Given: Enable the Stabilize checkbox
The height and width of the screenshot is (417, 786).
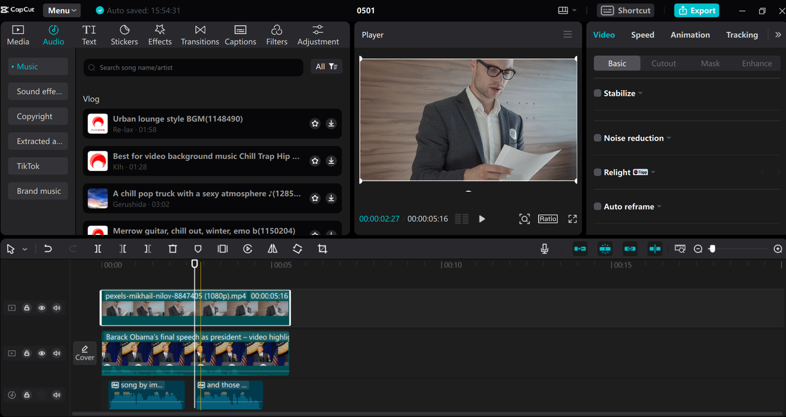Looking at the screenshot, I should (x=597, y=93).
